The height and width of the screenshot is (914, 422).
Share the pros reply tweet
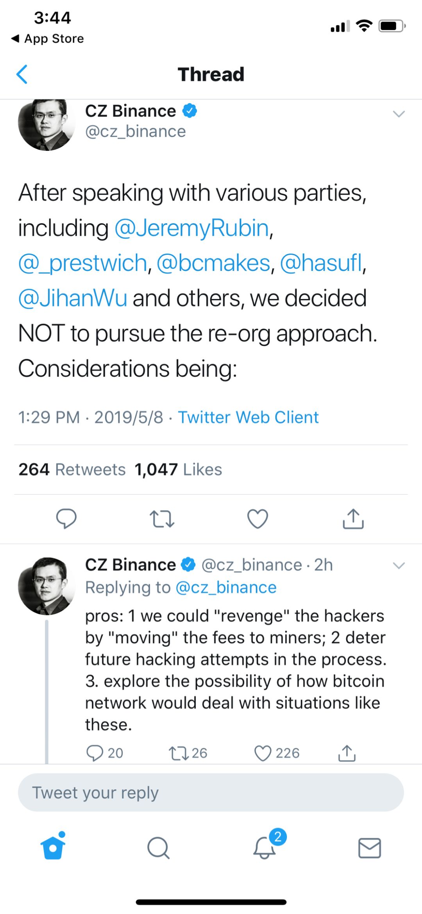[x=347, y=753]
